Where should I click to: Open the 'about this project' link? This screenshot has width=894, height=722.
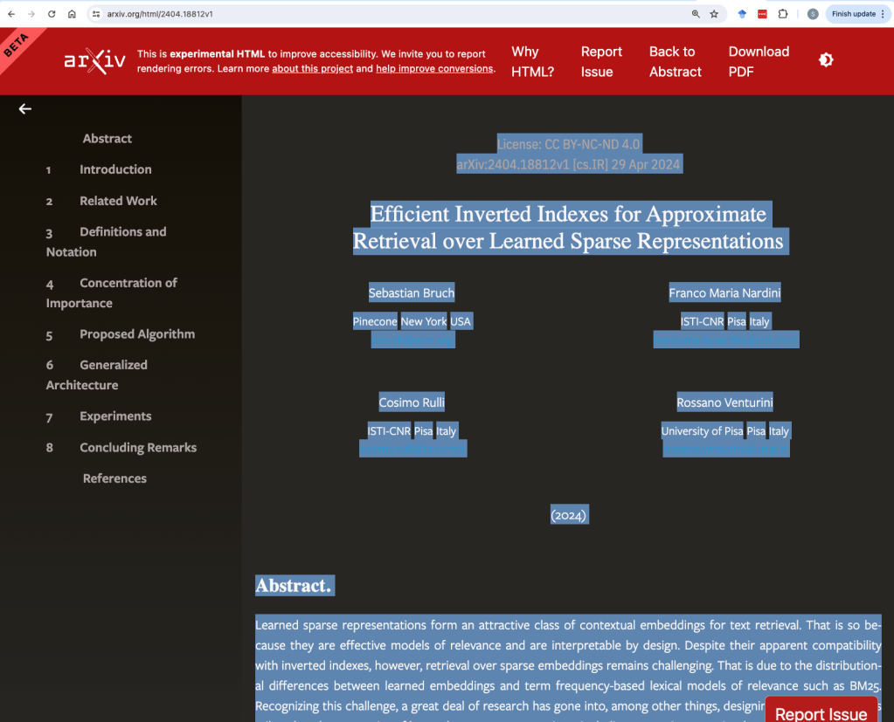312,69
